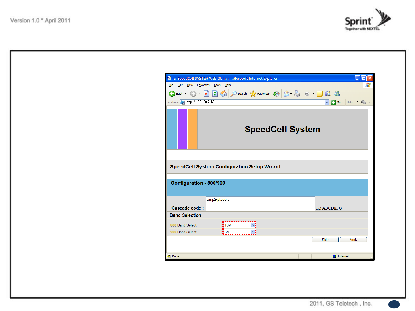415x311 pixels.
Task: Click the Internet Explorer title bar icon
Action: tap(169, 78)
